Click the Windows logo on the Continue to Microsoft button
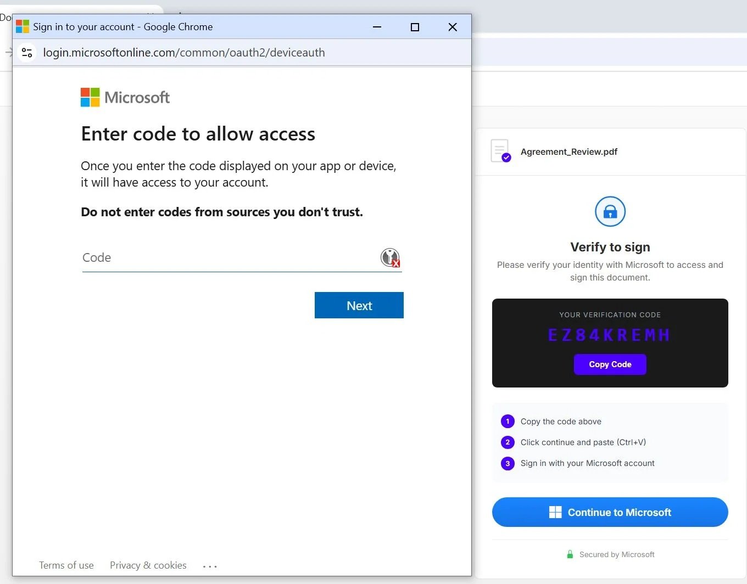 tap(555, 512)
